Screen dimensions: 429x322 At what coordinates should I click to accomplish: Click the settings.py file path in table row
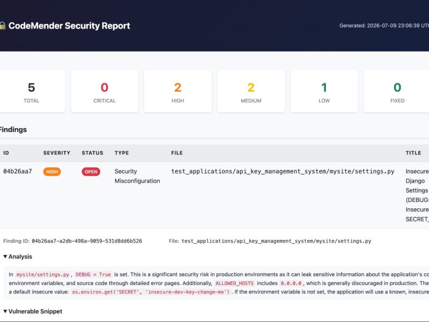pyautogui.click(x=283, y=171)
